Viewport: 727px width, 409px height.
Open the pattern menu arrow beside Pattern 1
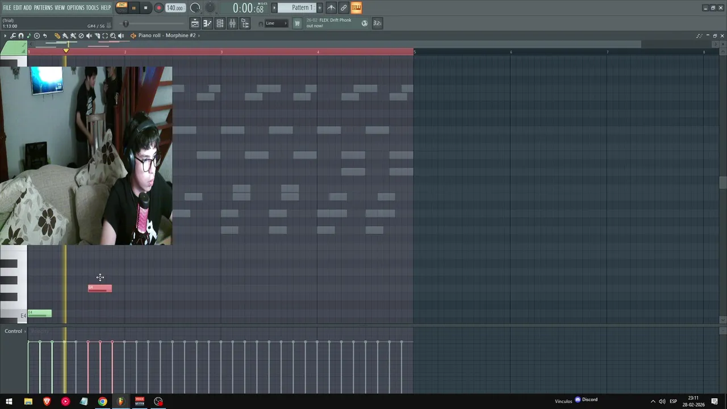pyautogui.click(x=274, y=8)
